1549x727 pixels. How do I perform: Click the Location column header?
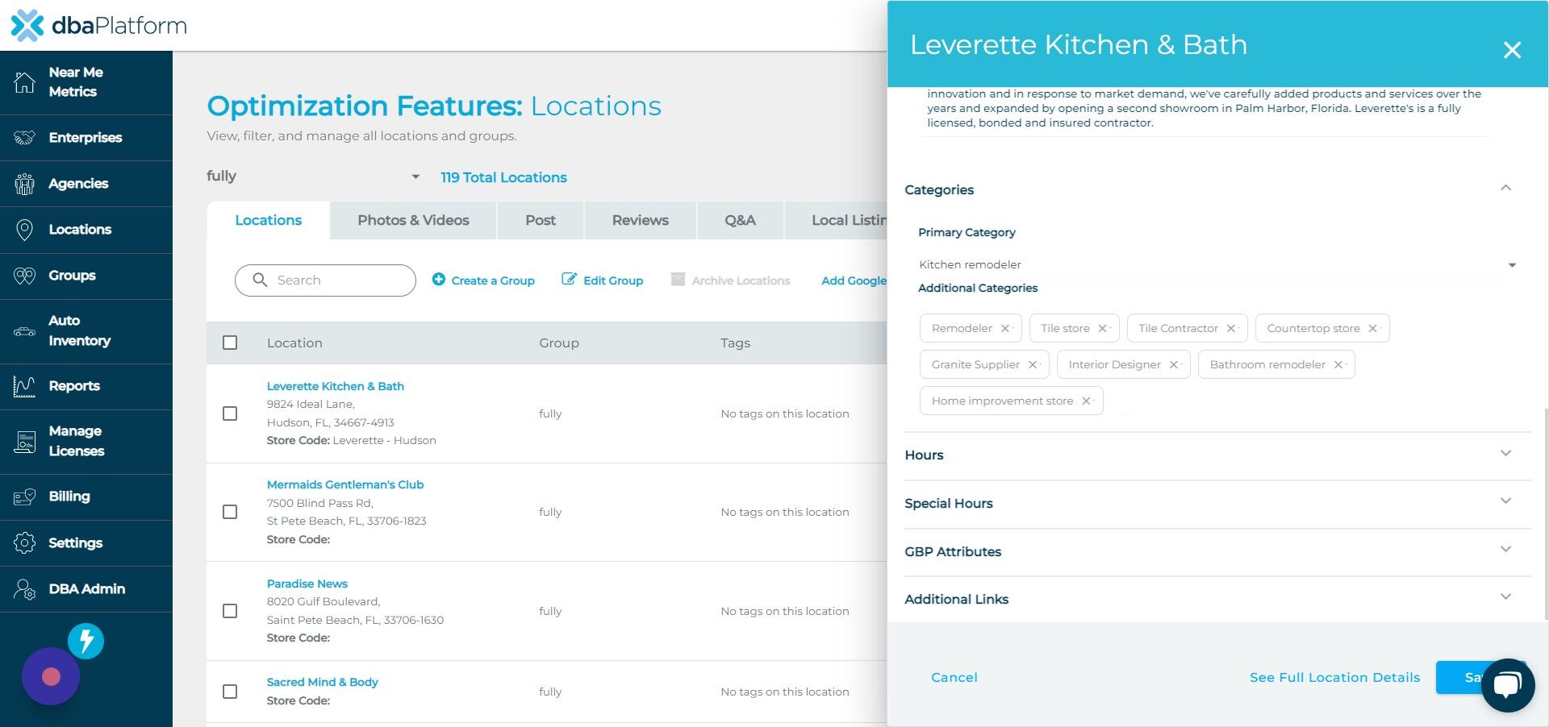(x=294, y=343)
